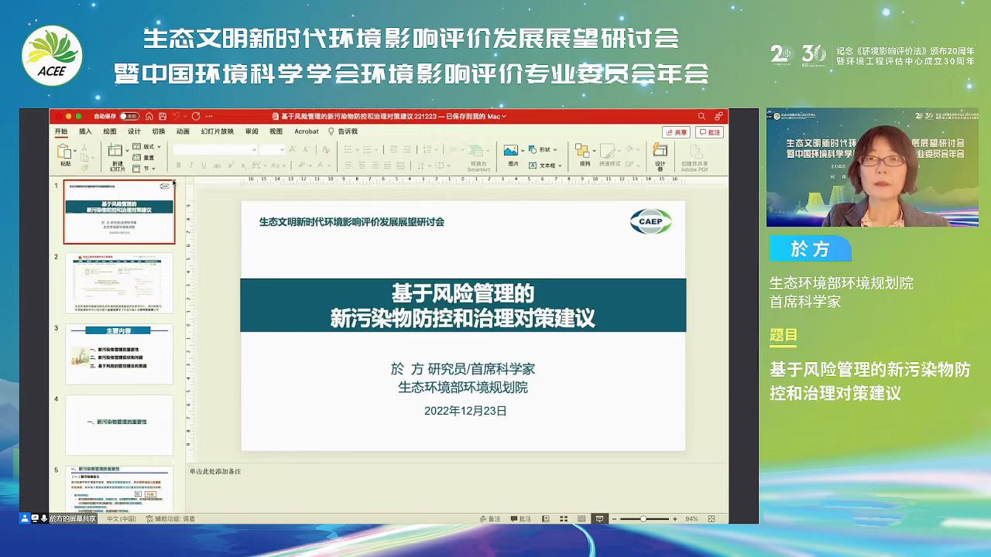Click the speaker webcam video thumbnail

[x=873, y=167]
